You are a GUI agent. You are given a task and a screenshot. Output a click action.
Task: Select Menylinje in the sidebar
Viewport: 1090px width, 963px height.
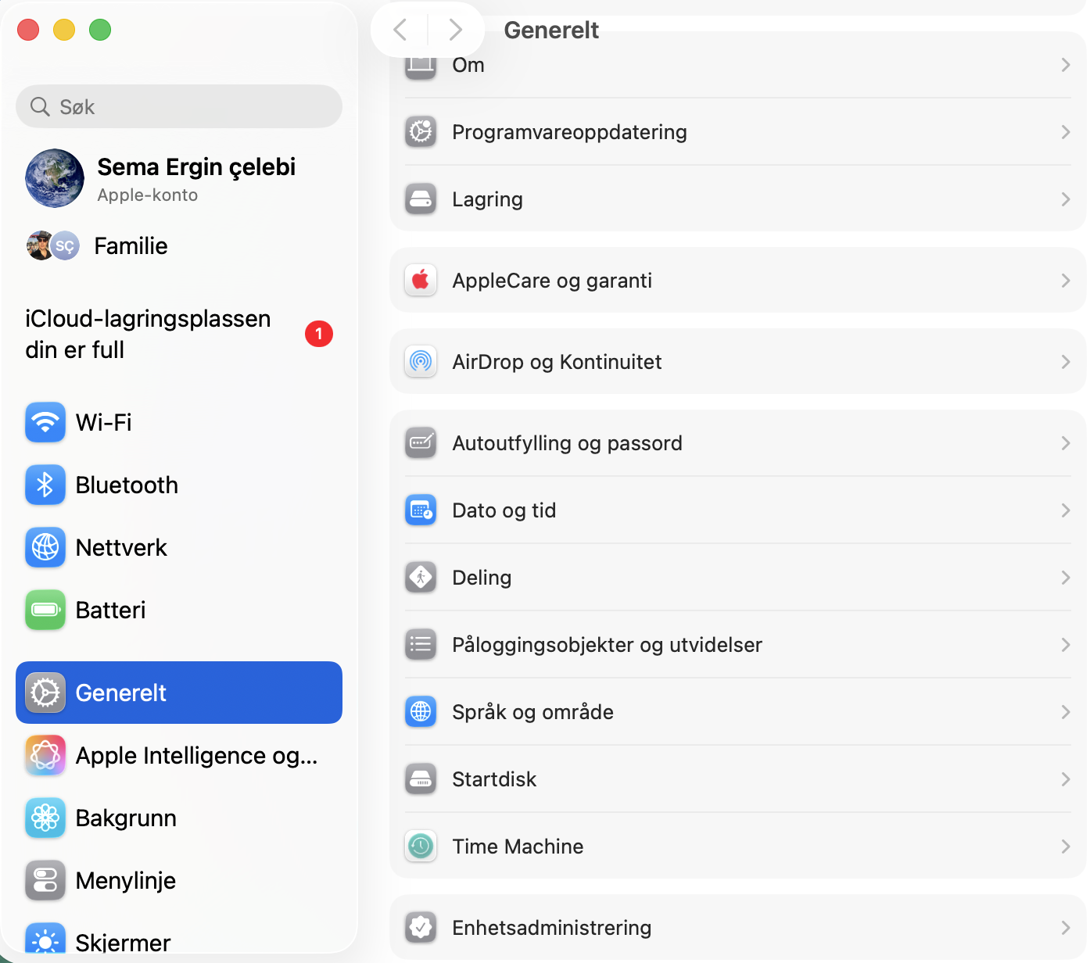coord(179,880)
